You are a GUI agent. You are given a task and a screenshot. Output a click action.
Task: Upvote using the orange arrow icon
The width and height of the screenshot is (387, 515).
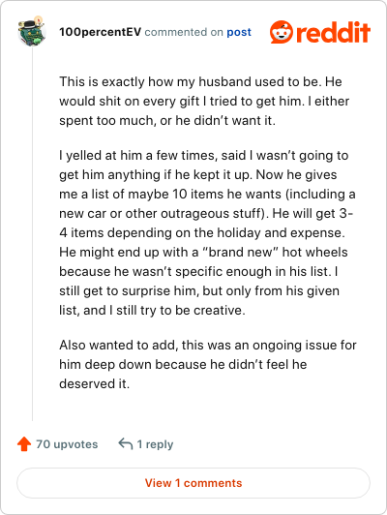click(24, 443)
